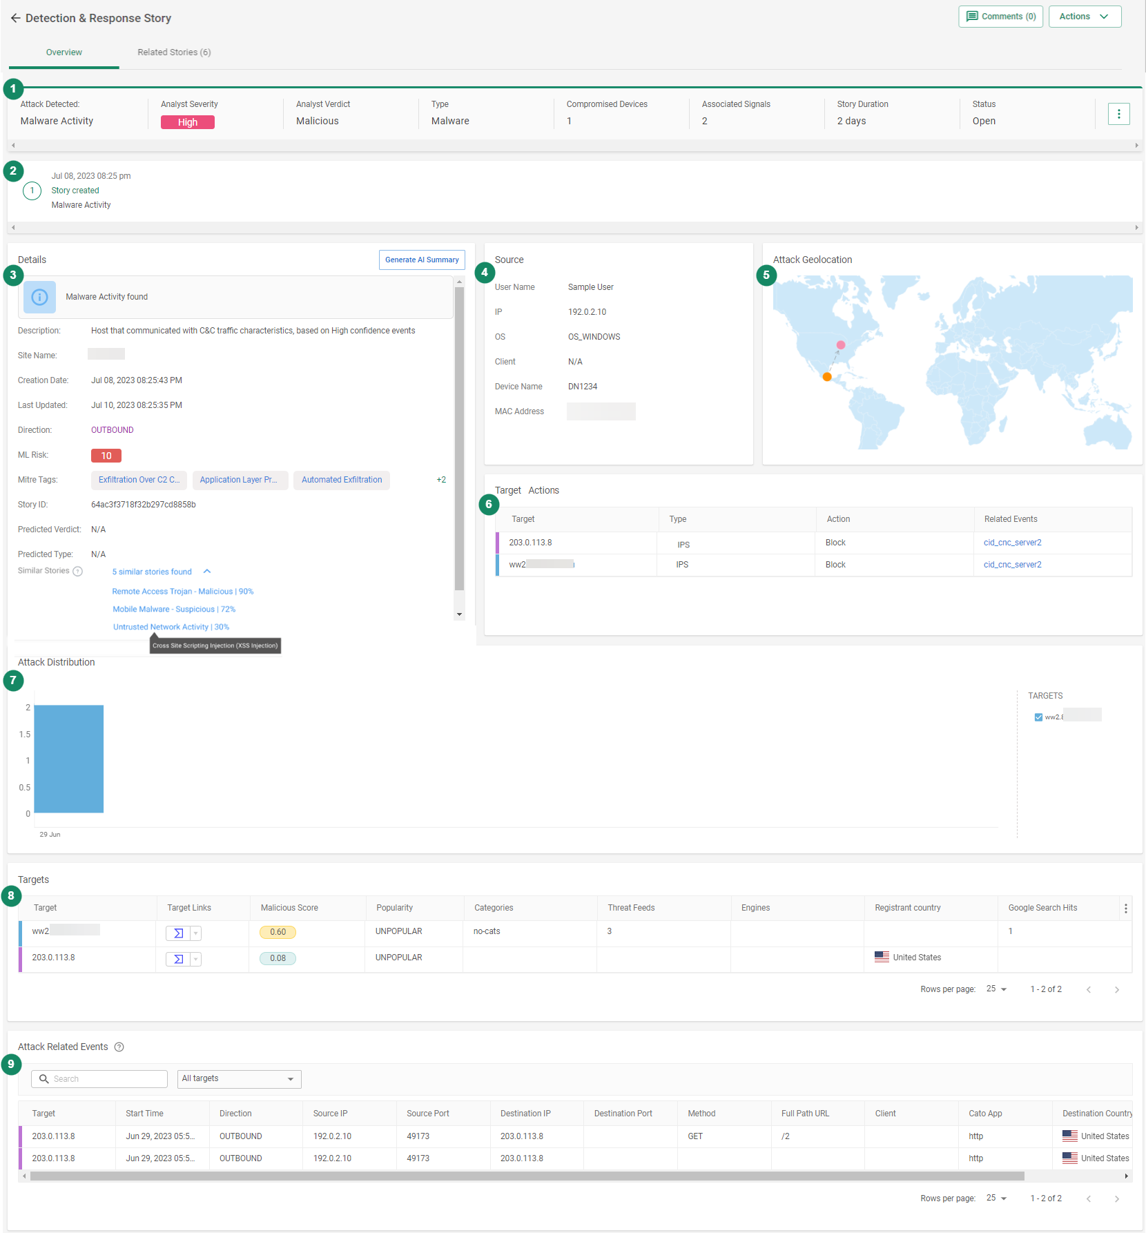Click the Attack Related Events help icon

119,1047
